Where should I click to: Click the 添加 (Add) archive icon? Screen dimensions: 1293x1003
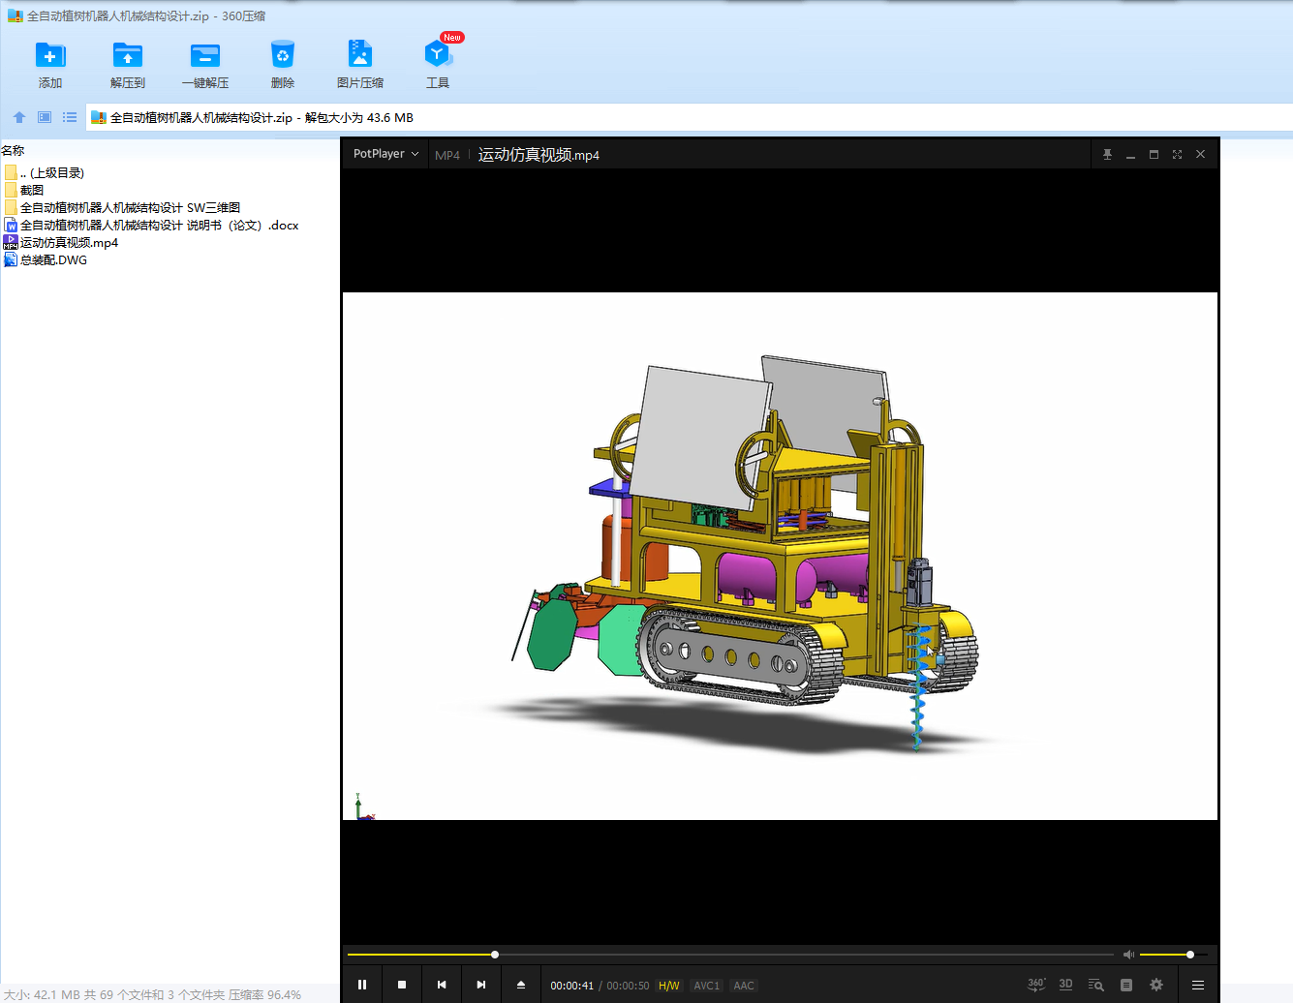tap(50, 56)
